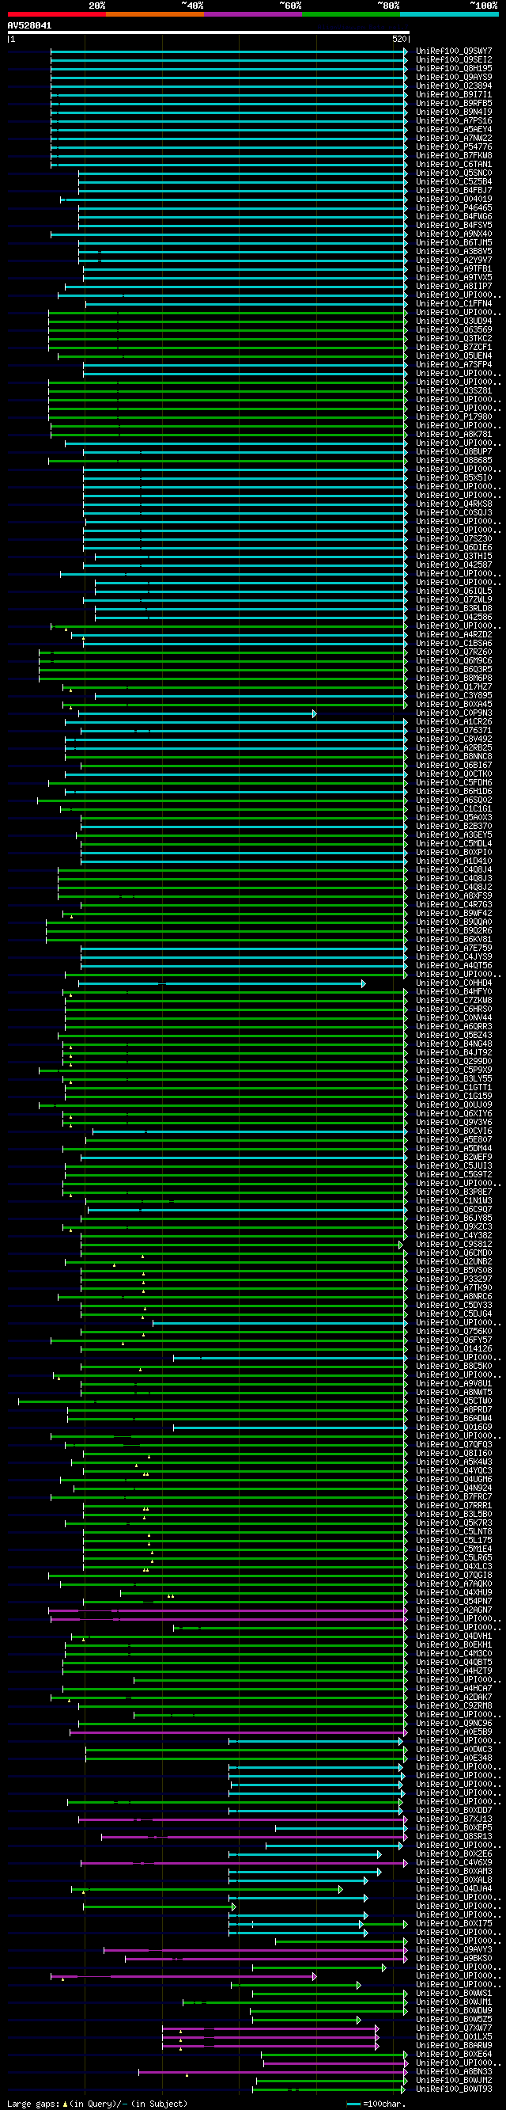Open UniRef100_O88685 hit
Viewport: 506px width, 2110px height.
[x=454, y=460]
